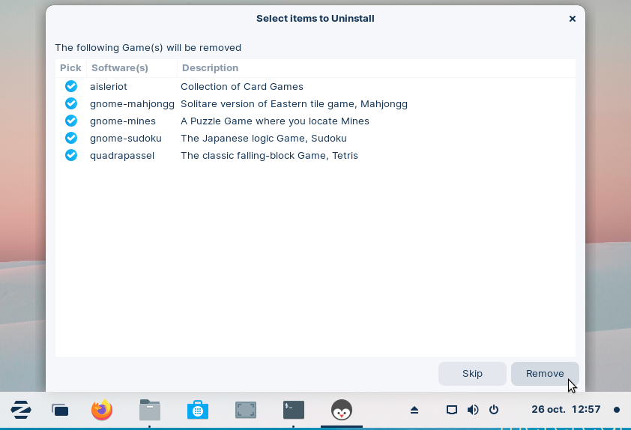Click the workspaces overview icon in taskbar
The height and width of the screenshot is (430, 631).
point(60,410)
